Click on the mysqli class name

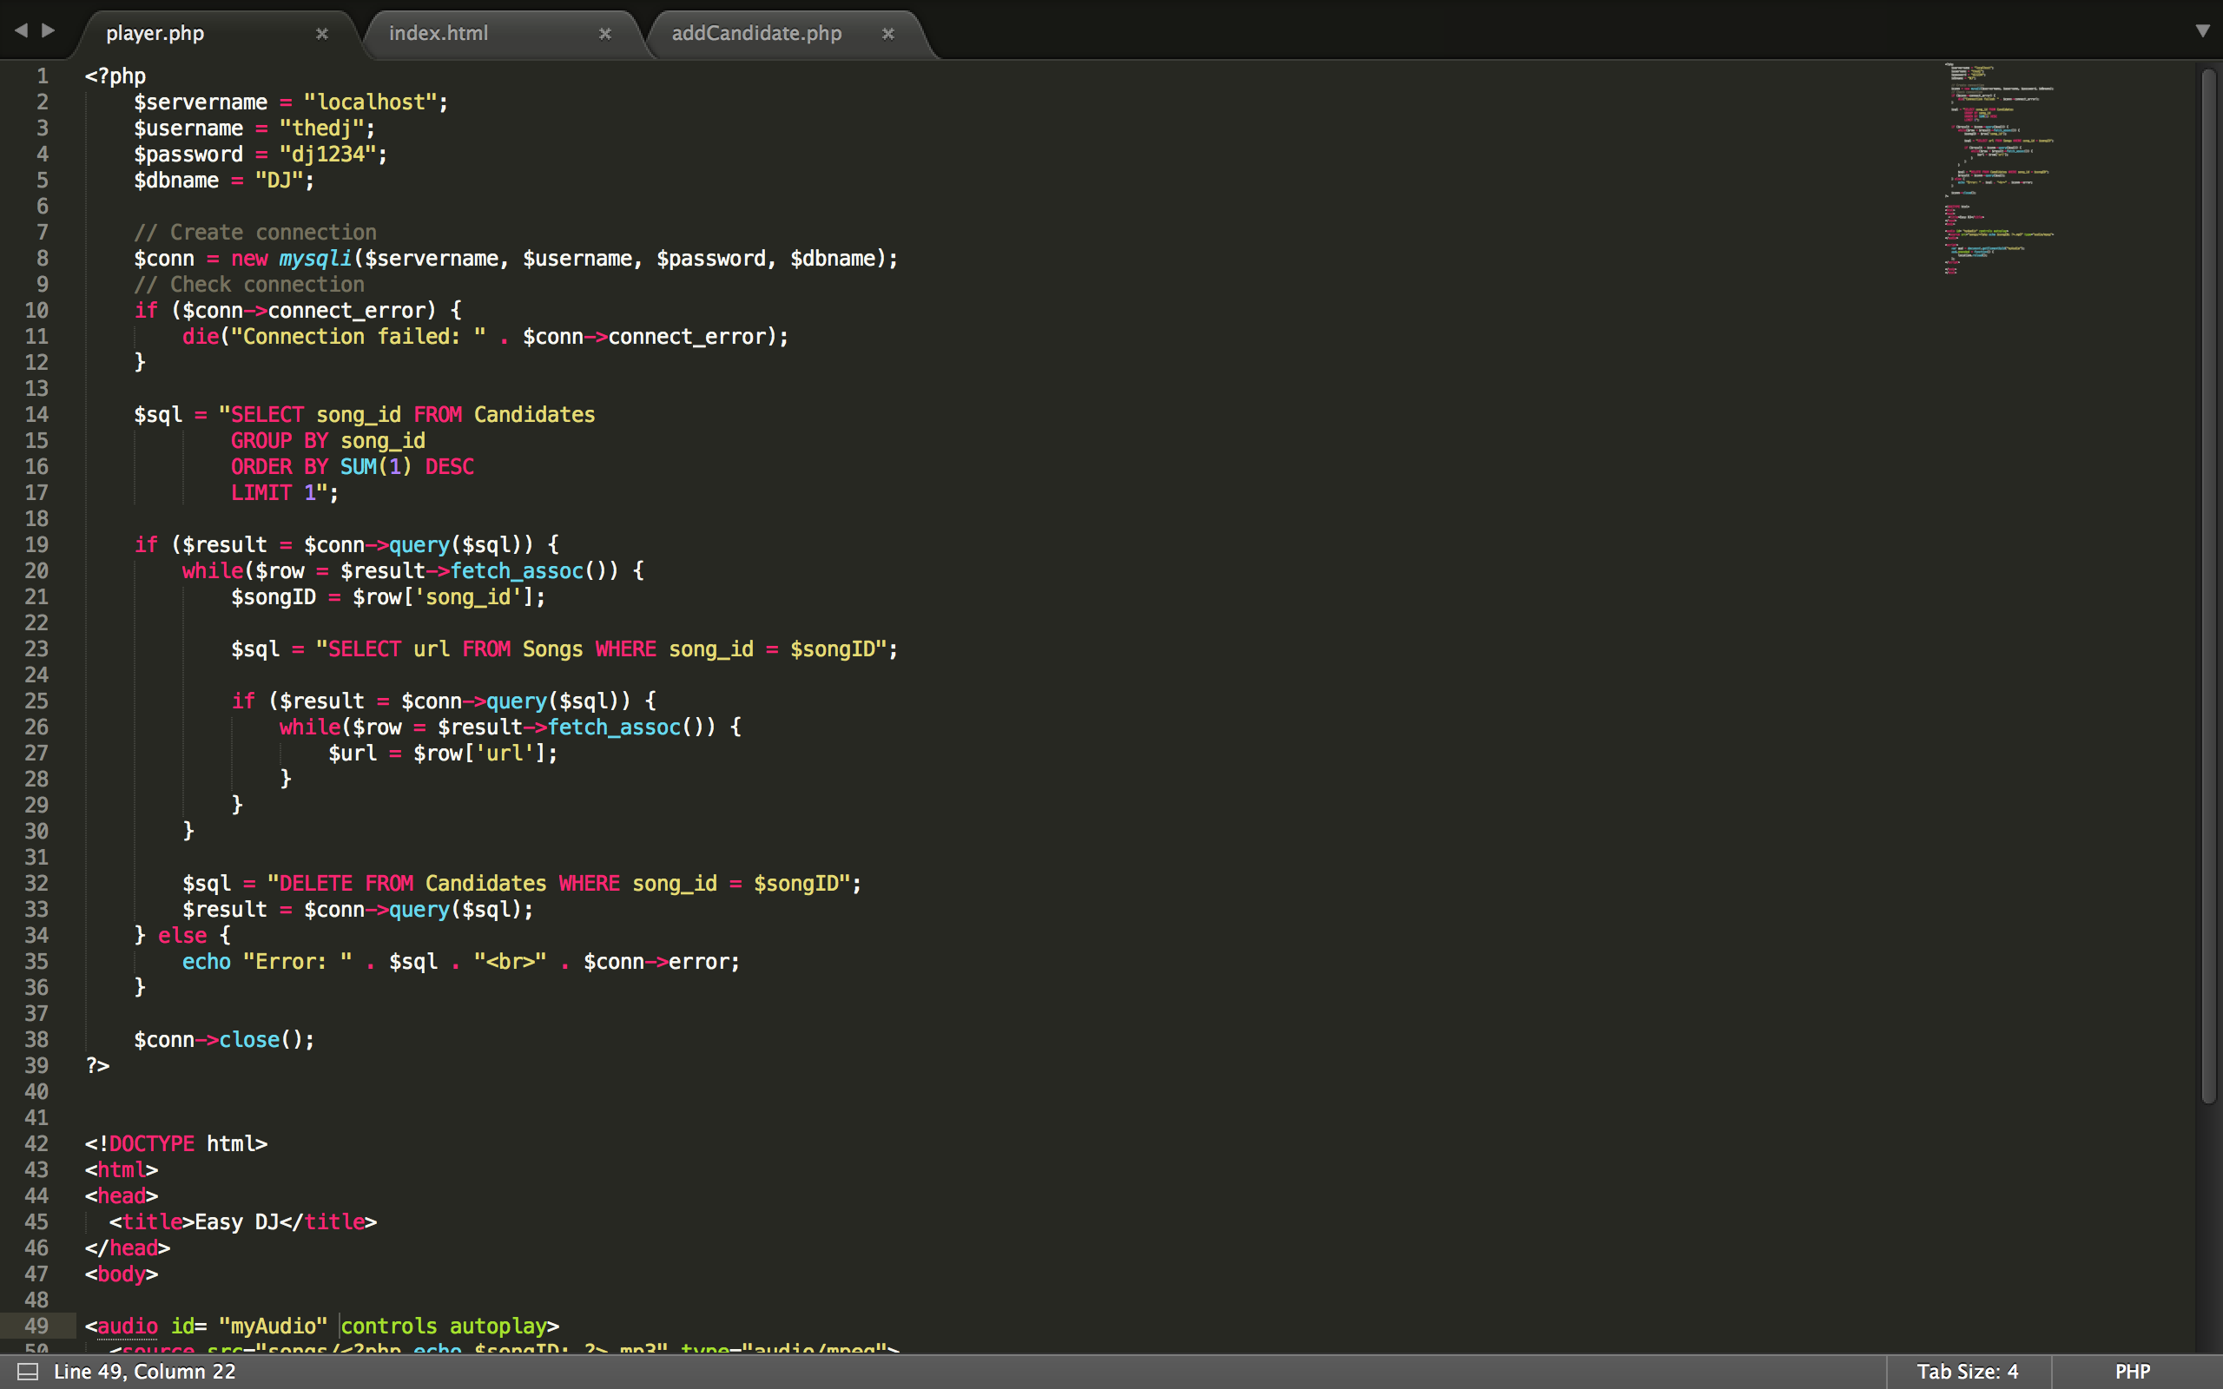point(315,259)
